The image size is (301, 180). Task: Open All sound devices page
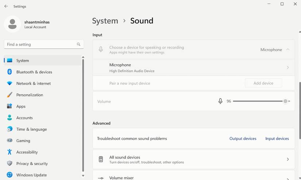[193, 160]
